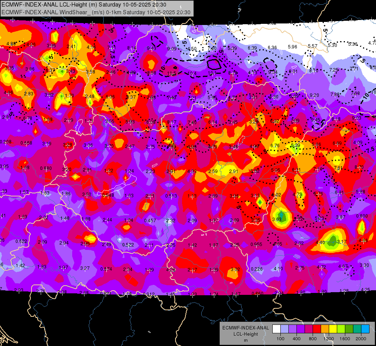
Task: Click the wind shear value 0.874
Action: 106,269
